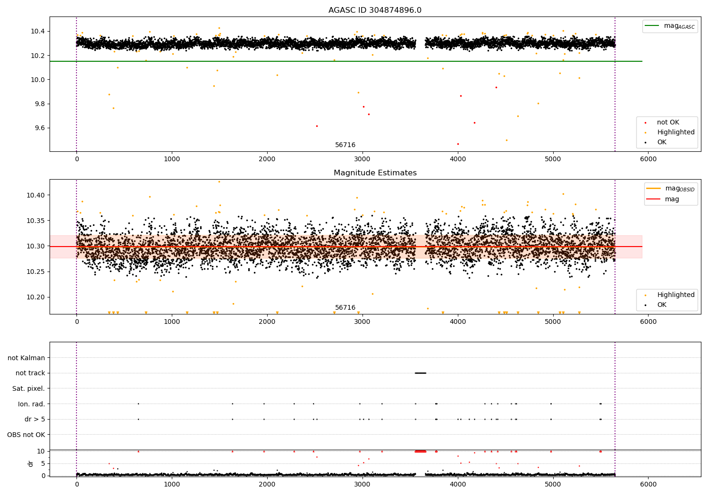Click 'not OK' legend entry in top plot
Image resolution: width=708 pixels, height=495 pixels.
click(668, 123)
